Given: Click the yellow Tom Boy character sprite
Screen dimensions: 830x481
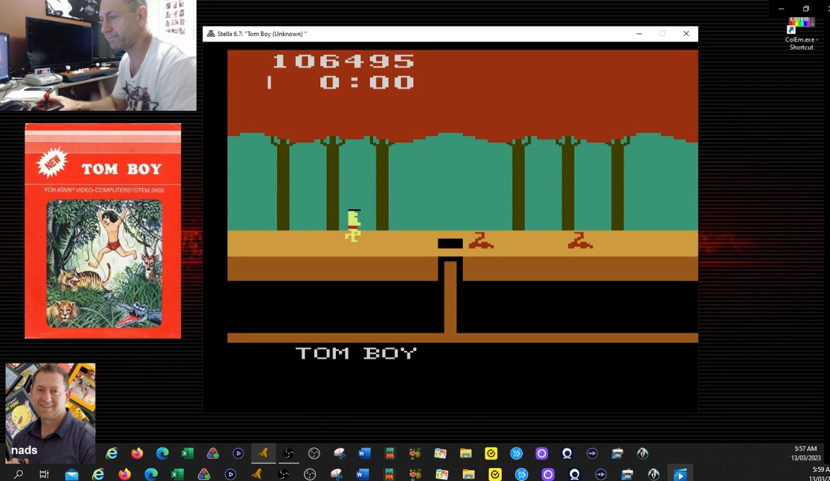Looking at the screenshot, I should click(x=353, y=225).
